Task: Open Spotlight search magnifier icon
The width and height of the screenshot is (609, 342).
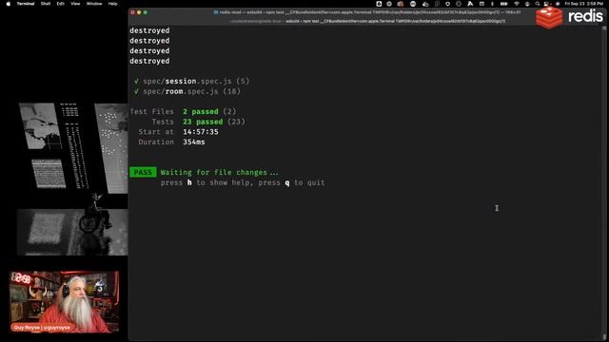Action: click(x=537, y=4)
